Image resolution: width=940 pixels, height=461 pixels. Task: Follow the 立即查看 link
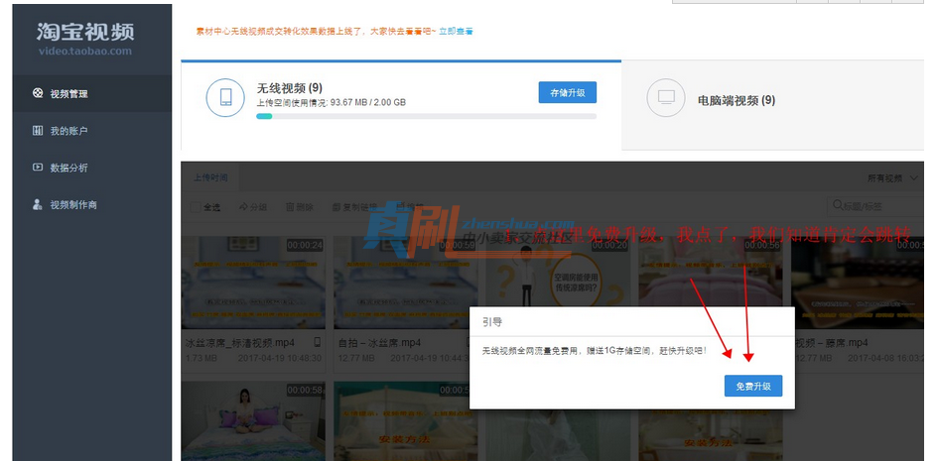[x=456, y=31]
